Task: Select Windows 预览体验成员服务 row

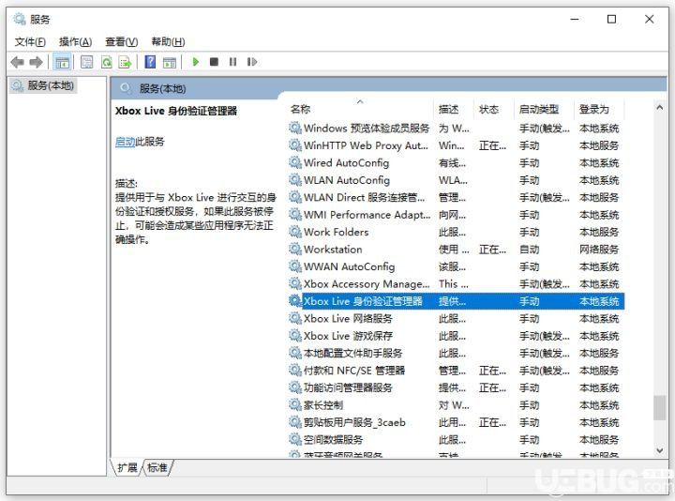Action: tap(456, 128)
